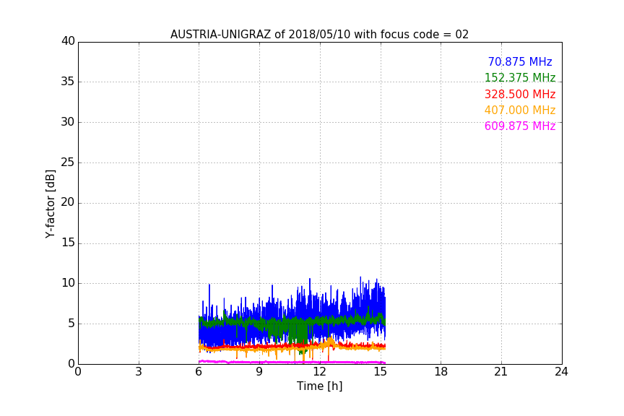Click y-axis tick value 40
Viewport: 624px width, 416px height.
[68, 41]
